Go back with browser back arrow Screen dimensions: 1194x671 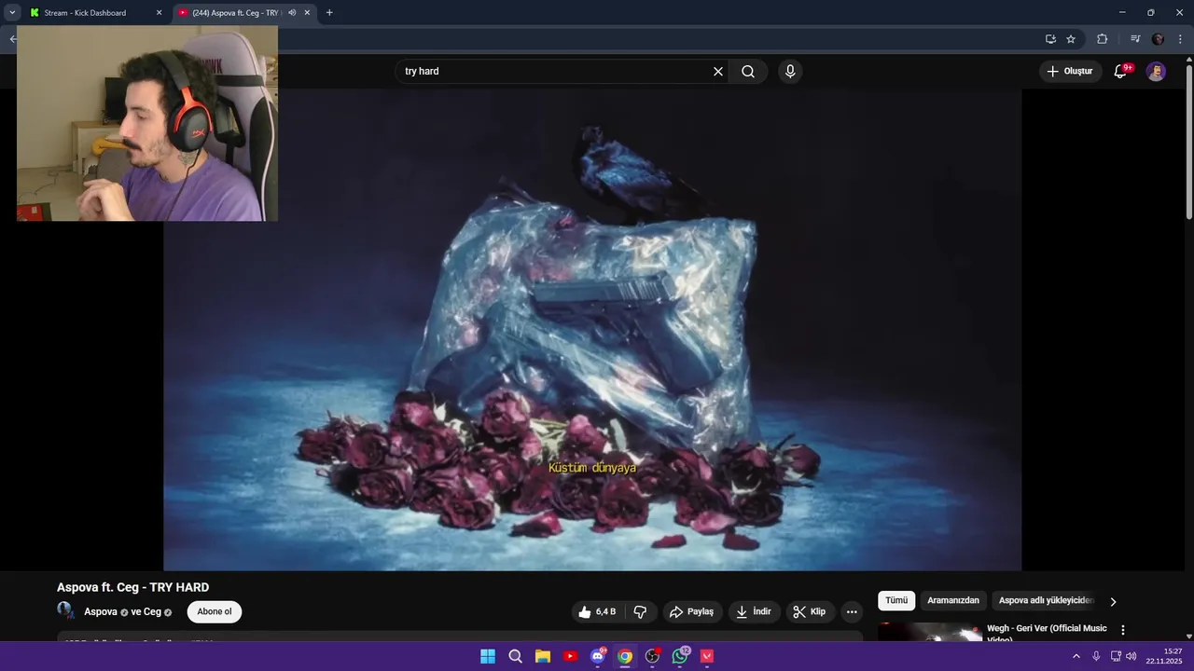12,39
